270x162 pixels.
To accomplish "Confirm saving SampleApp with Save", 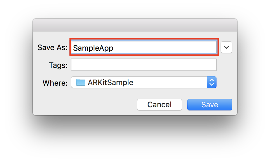I will pyautogui.click(x=210, y=105).
